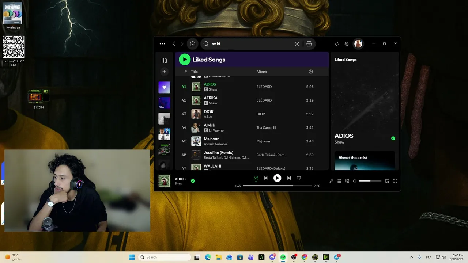Open BLÉDARD album link on AFRIKA row

tap(264, 100)
